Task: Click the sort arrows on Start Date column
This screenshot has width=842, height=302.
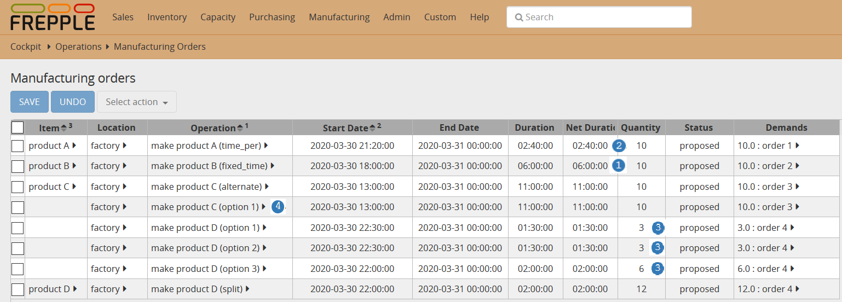Action: [x=372, y=128]
